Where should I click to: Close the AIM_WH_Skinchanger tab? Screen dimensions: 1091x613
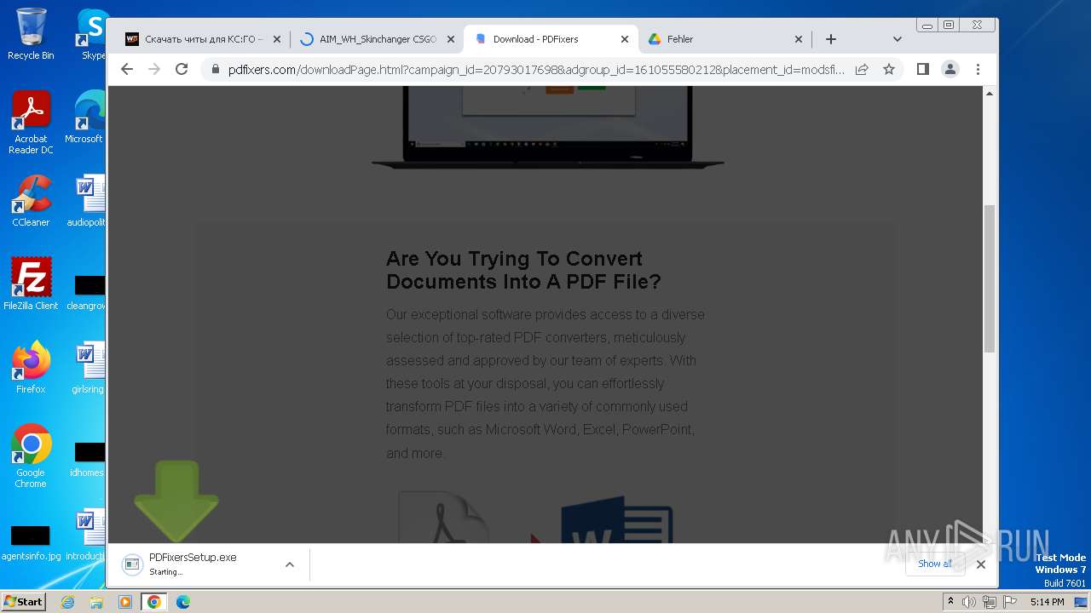(451, 39)
